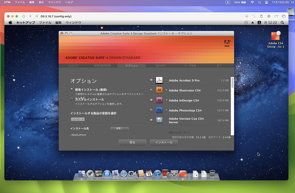Viewport: 295px width, 193px height.
Task: Expand Adobe Illustrator CS4 components triangle
Action: tap(166, 90)
